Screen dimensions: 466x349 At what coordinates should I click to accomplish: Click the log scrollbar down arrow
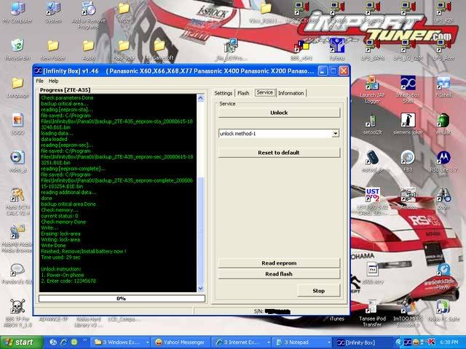(201, 288)
